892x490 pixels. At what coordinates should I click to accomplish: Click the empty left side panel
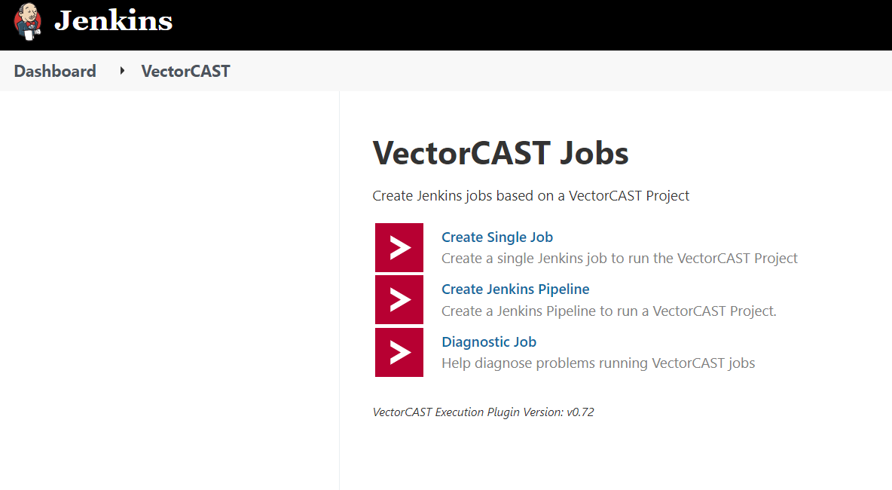point(170,290)
